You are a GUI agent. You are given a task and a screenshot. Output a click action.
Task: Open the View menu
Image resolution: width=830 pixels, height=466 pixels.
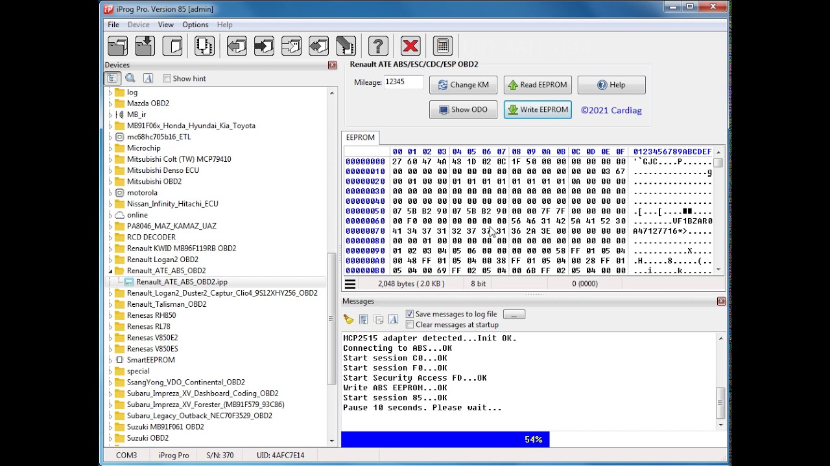tap(165, 25)
